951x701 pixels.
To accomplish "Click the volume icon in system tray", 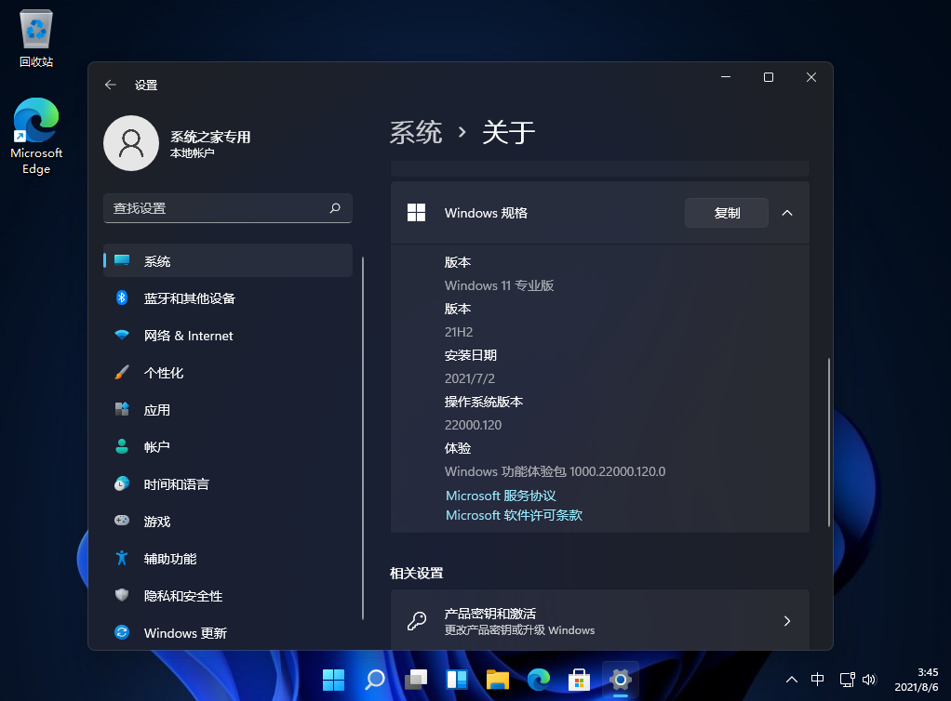I will [868, 680].
